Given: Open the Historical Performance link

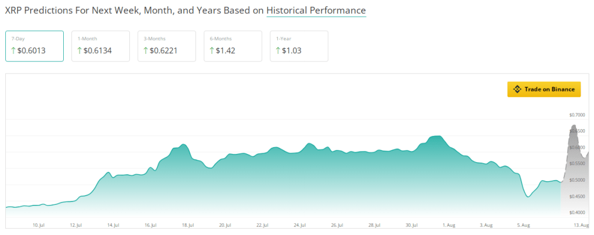Looking at the screenshot, I should pyautogui.click(x=316, y=11).
